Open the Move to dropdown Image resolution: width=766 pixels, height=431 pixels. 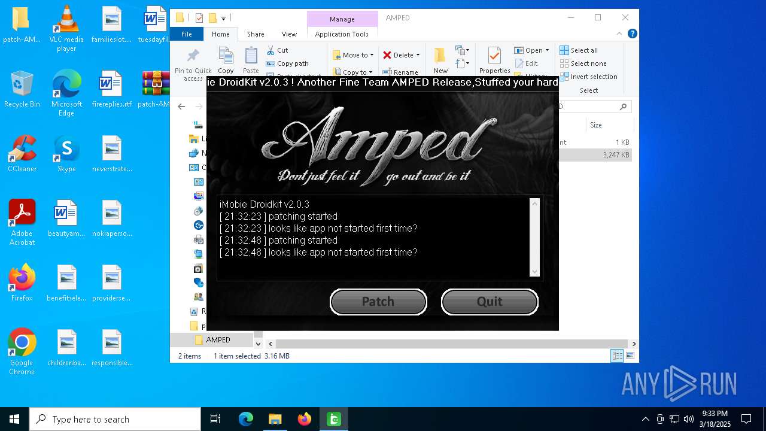[x=353, y=55]
